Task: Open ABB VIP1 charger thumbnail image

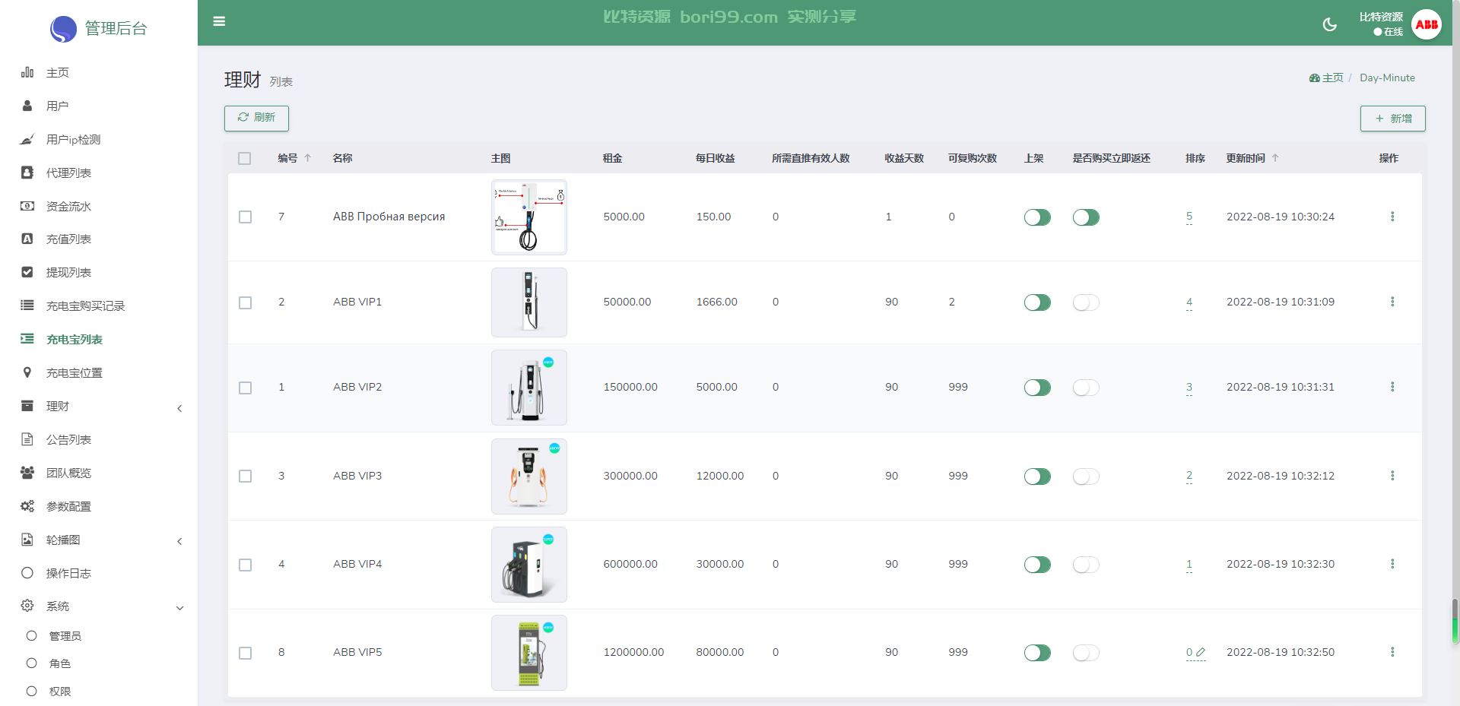Action: [x=529, y=302]
